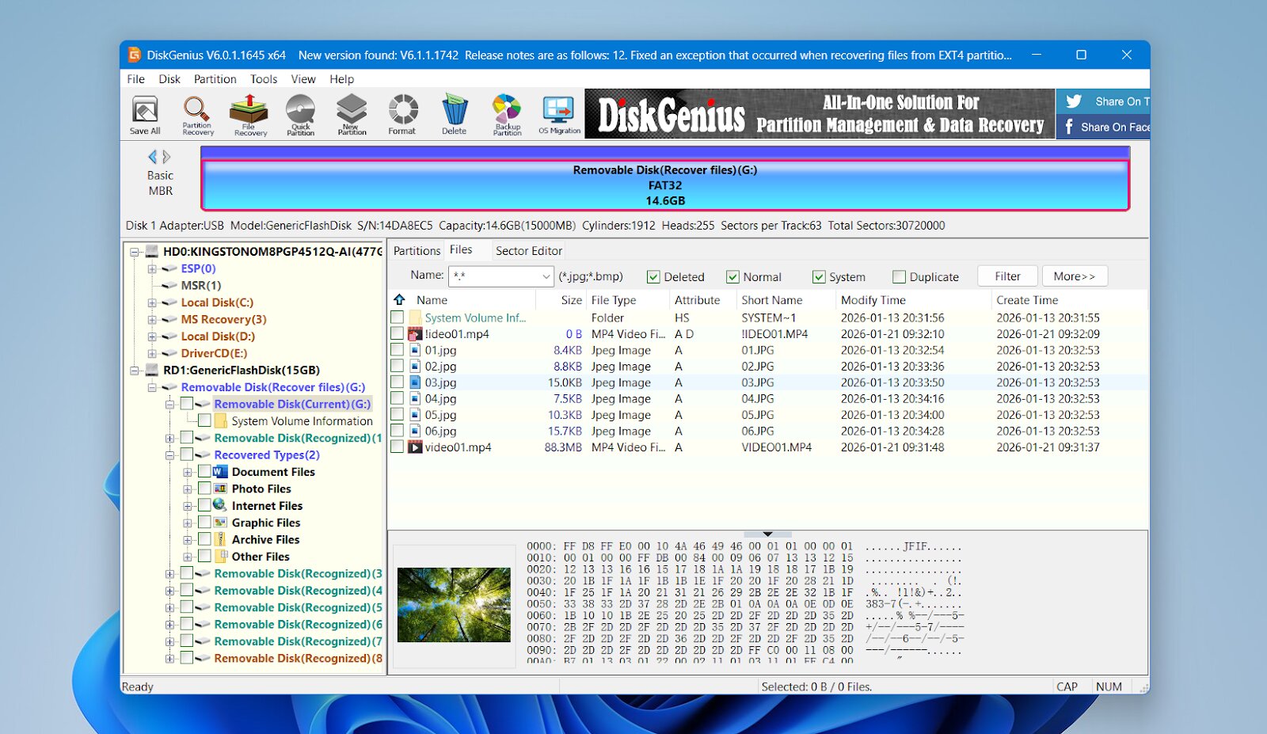Click the Quick Partition icon
The height and width of the screenshot is (734, 1267).
[299, 113]
